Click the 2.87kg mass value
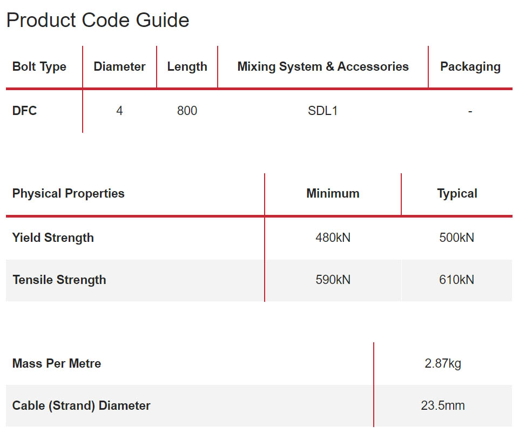Image resolution: width=519 pixels, height=440 pixels. [443, 364]
